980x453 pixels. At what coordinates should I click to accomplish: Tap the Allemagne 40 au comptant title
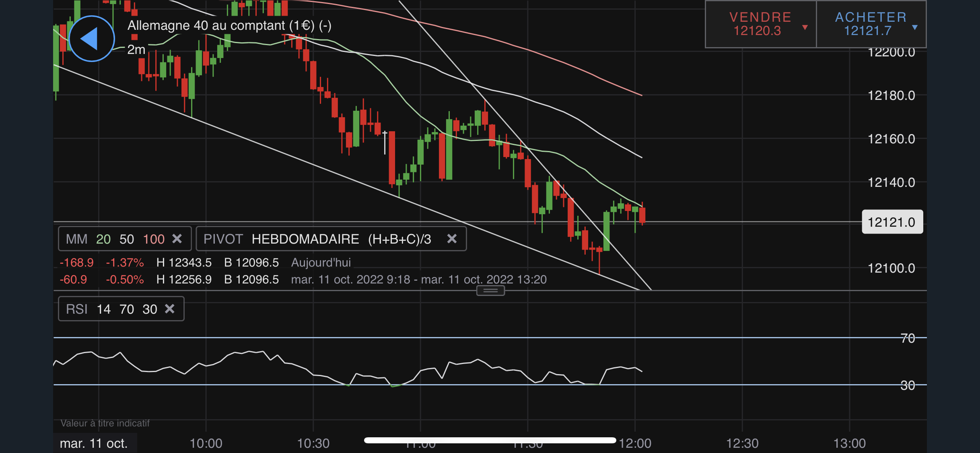coord(229,25)
